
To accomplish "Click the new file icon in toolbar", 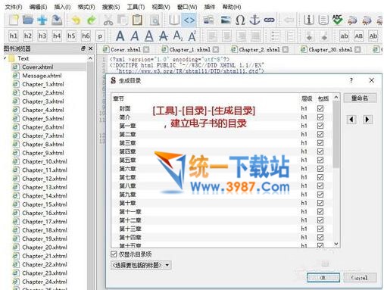I will point(14,20).
